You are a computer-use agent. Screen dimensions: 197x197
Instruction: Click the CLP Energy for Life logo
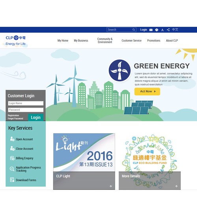click(x=16, y=41)
